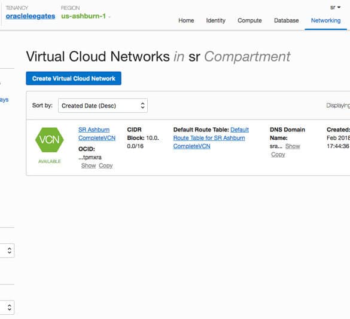Image resolution: width=350 pixels, height=319 pixels.
Task: Go to the Home tab
Action: pyautogui.click(x=186, y=20)
